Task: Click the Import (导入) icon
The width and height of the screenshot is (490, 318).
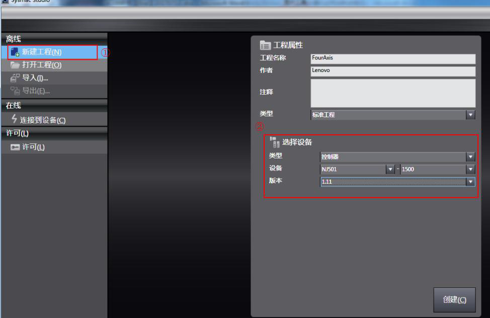Action: pos(15,78)
